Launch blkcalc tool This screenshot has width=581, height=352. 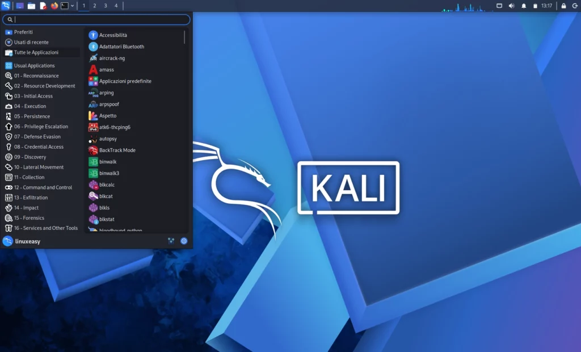point(135,185)
